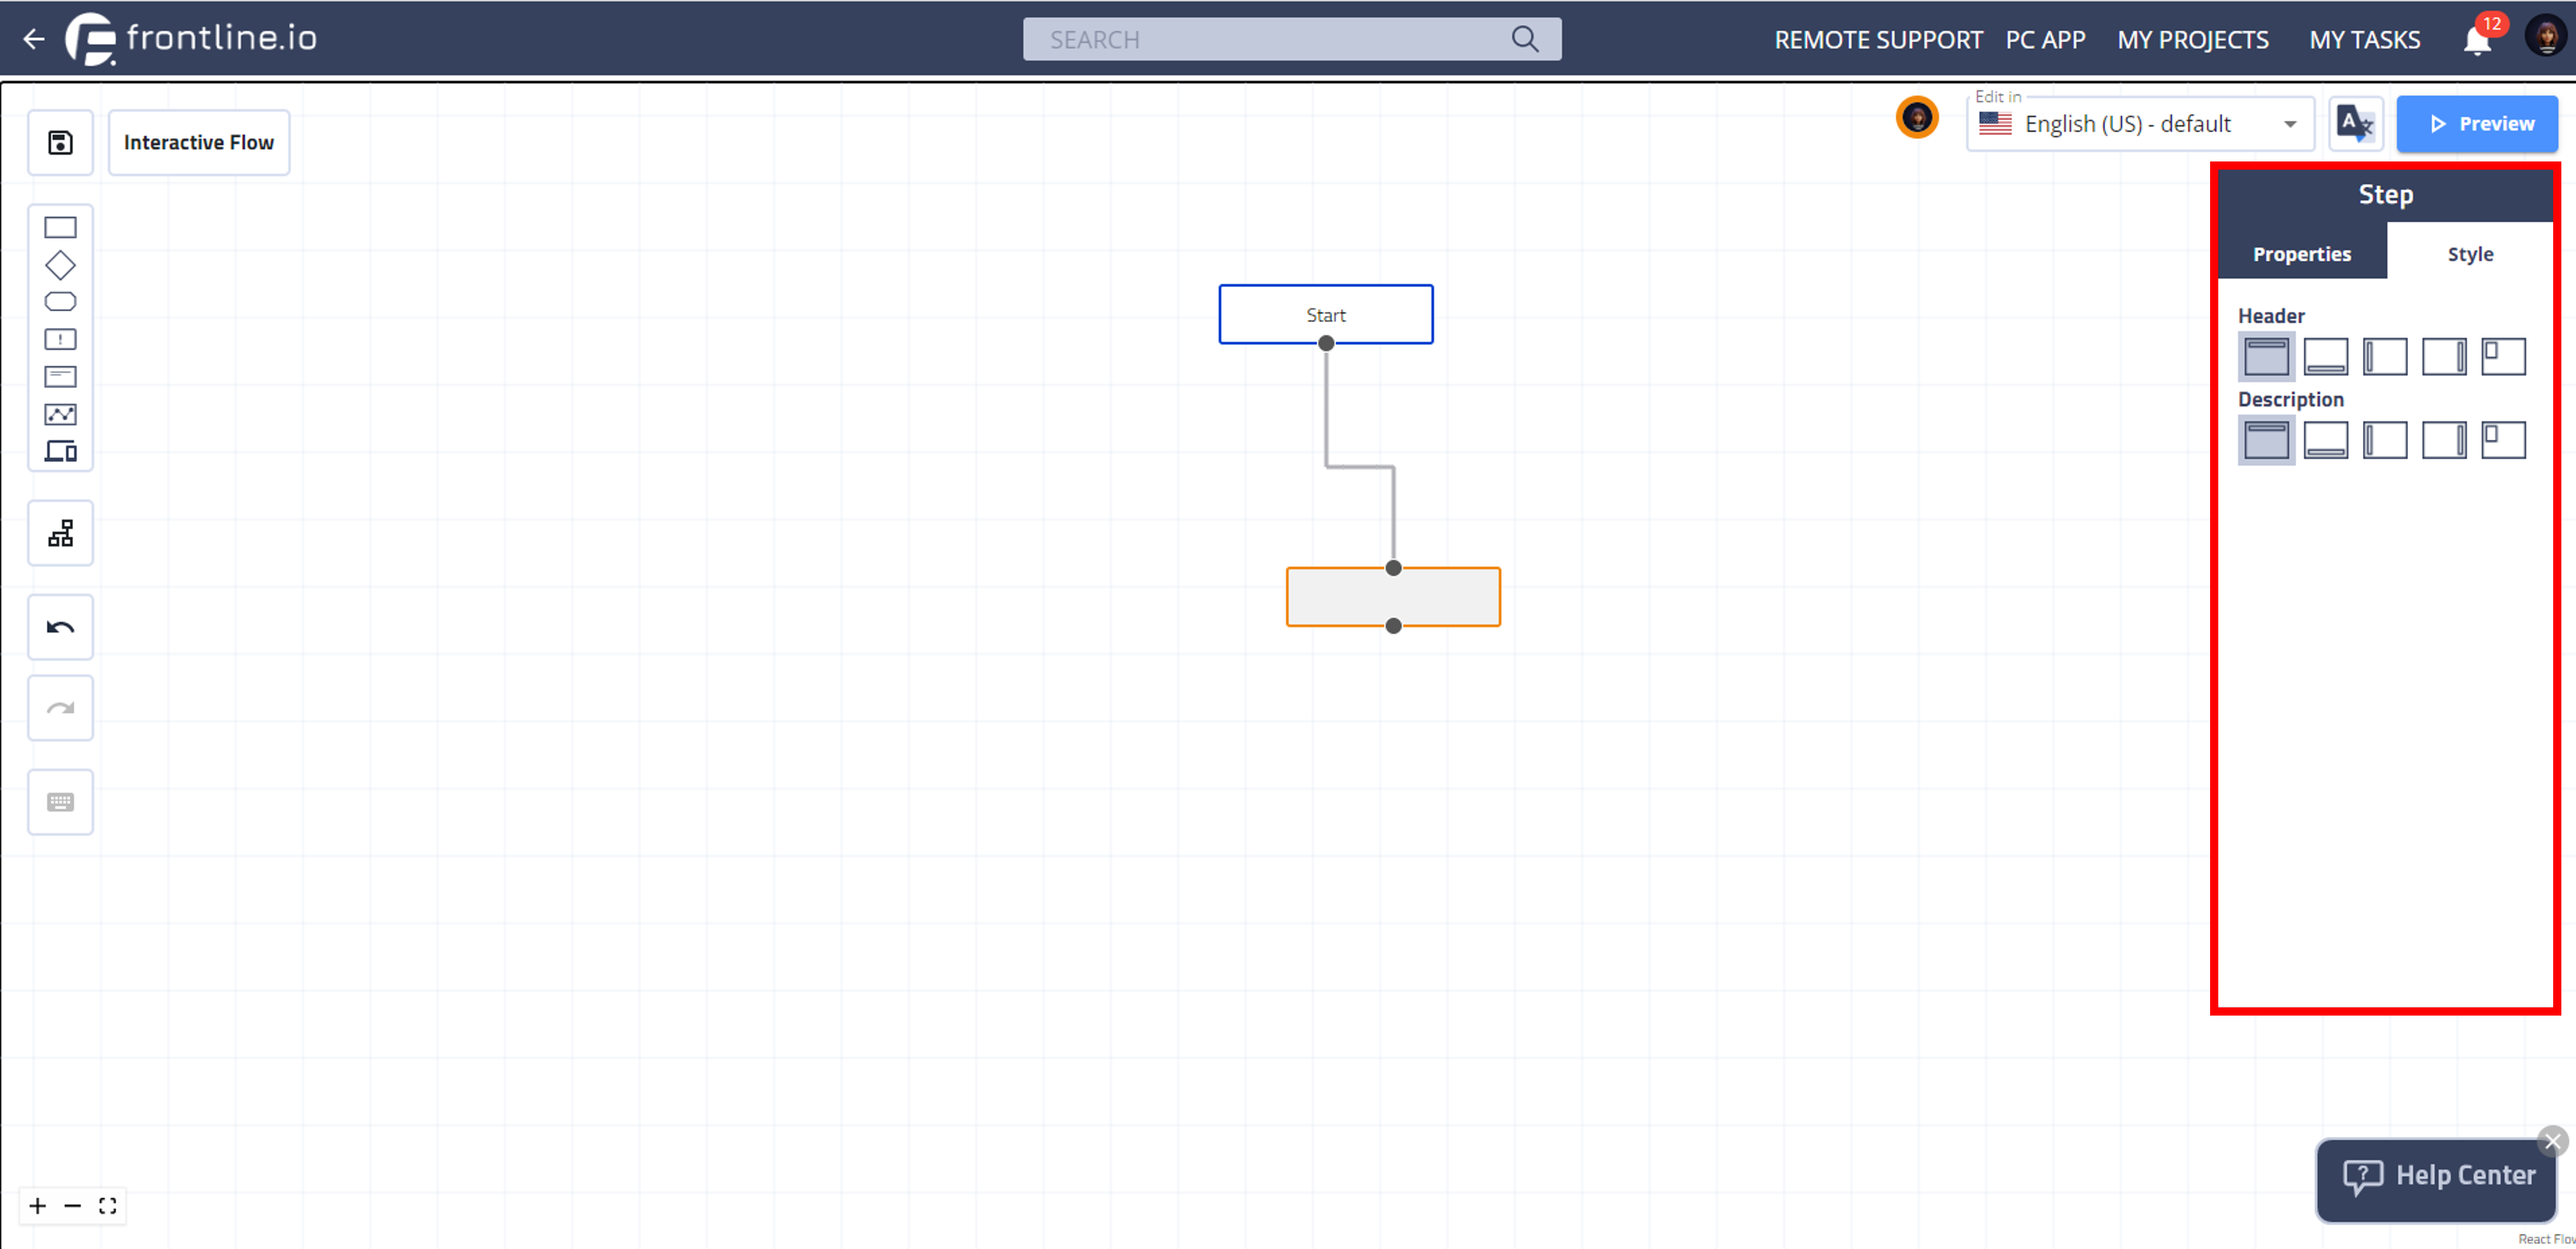The image size is (2576, 1249).
Task: Open the English (US) language dropdown
Action: [2140, 124]
